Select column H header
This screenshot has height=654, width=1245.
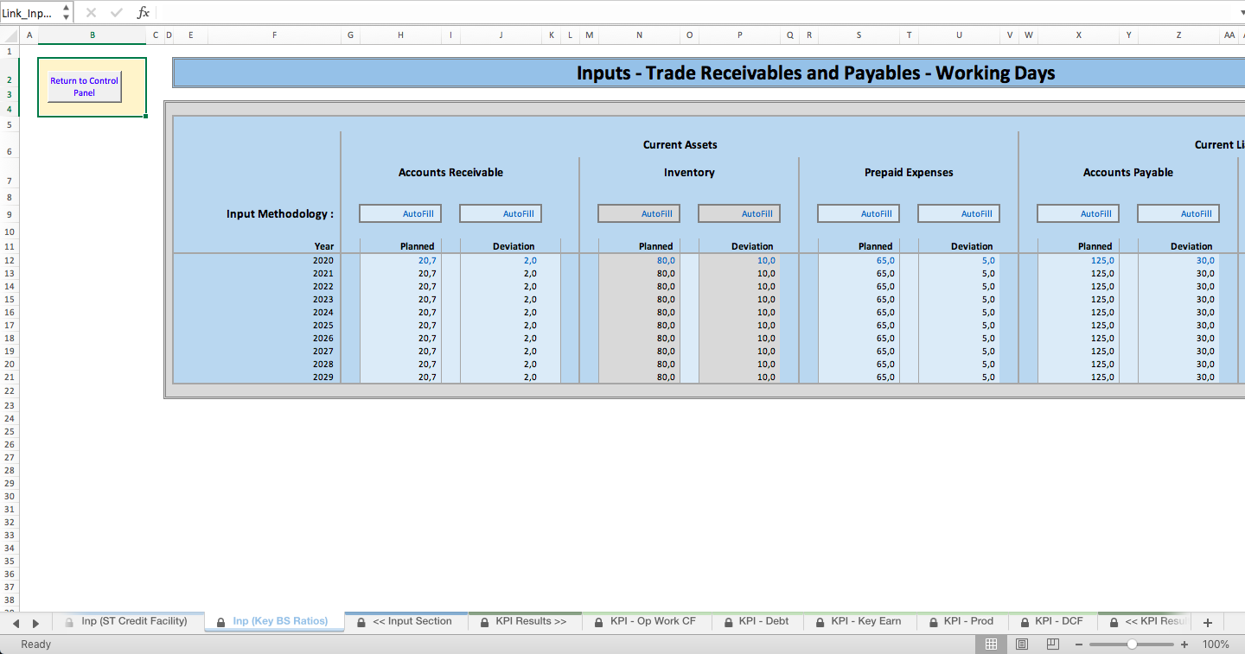tap(400, 35)
